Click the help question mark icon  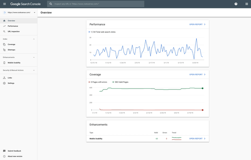tap(236, 4)
